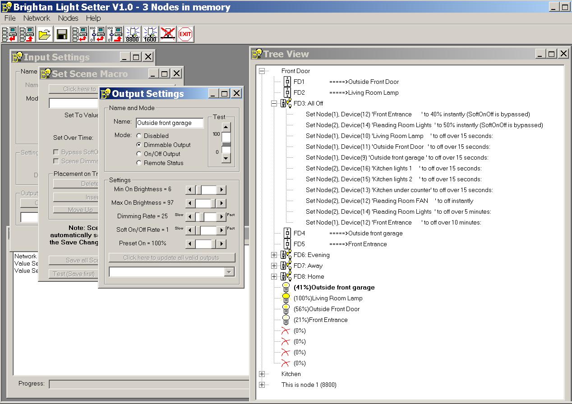Click the 1600 node toolbar icon
Image resolution: width=572 pixels, height=404 pixels.
pos(150,34)
